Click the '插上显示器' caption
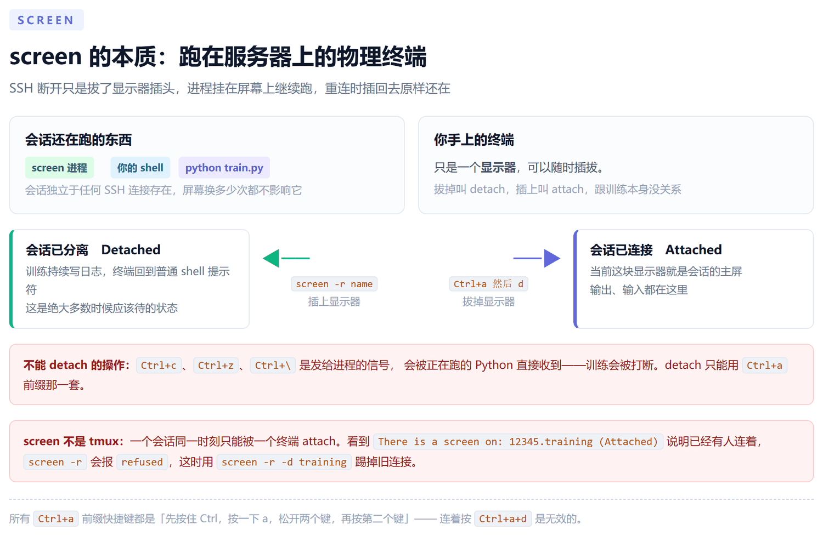The image size is (823, 536). 334,301
